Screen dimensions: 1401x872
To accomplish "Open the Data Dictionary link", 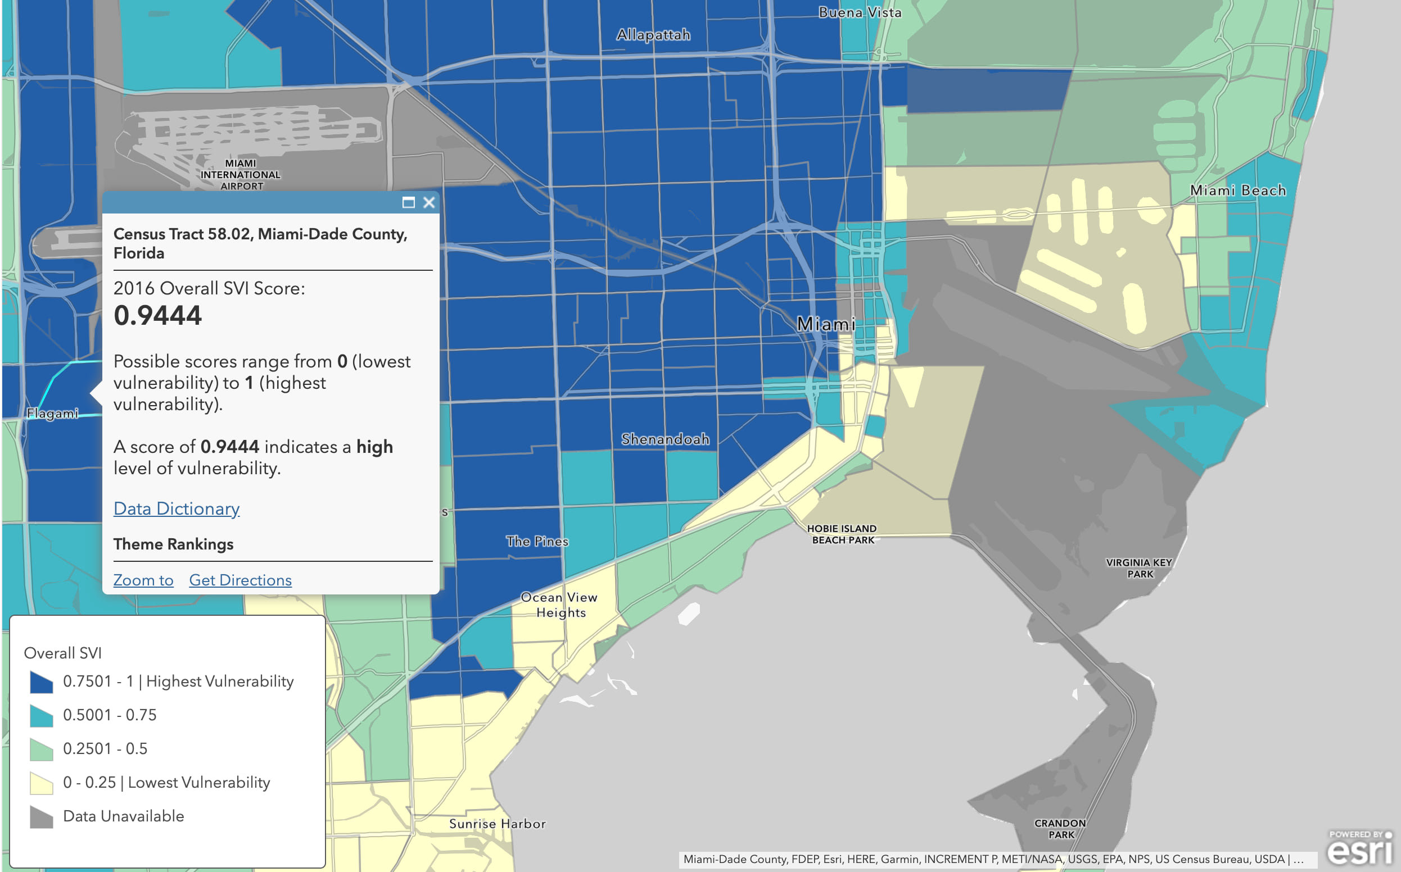I will (x=176, y=507).
